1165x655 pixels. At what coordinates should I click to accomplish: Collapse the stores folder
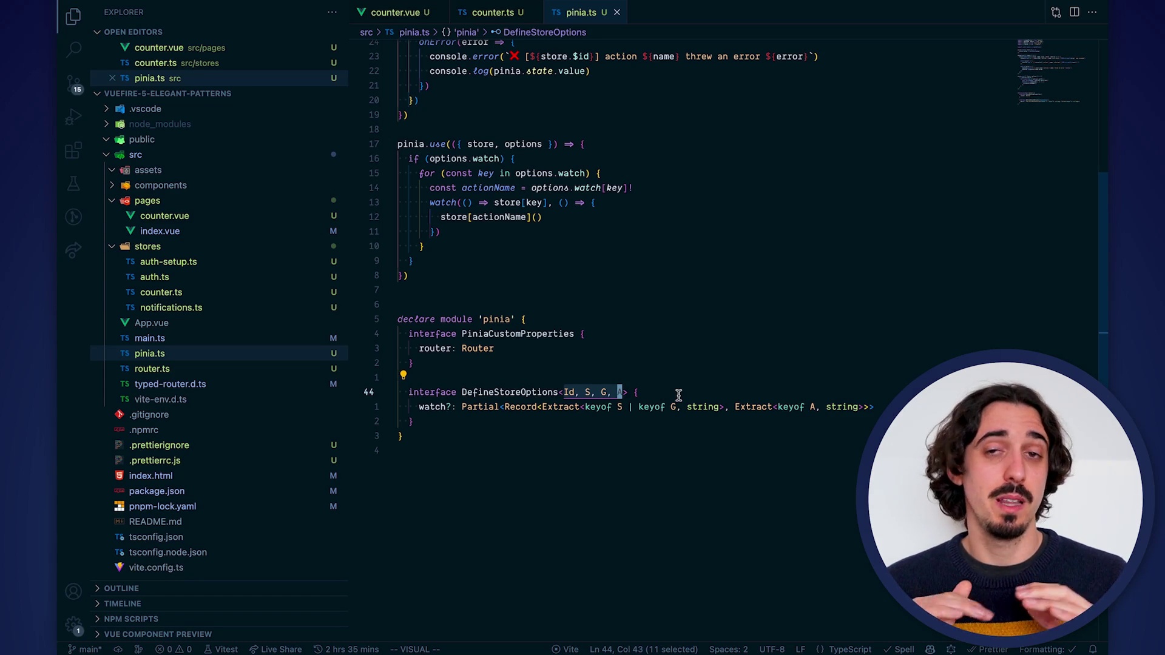point(147,246)
